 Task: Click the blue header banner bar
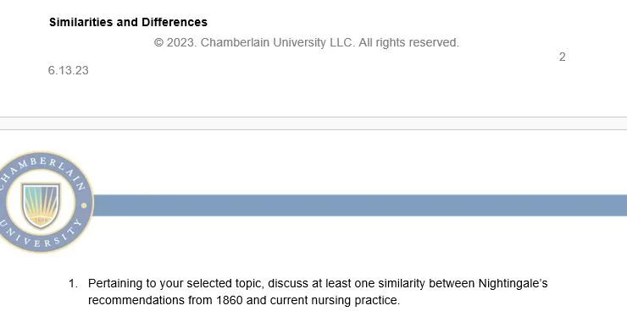(x=360, y=205)
